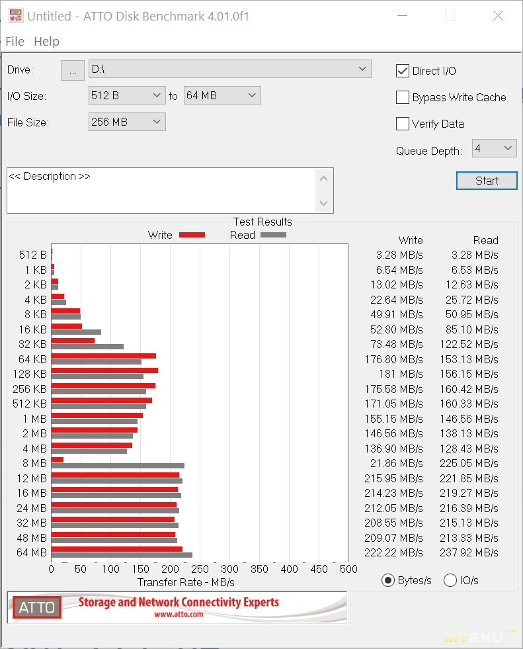The width and height of the screenshot is (523, 649).
Task: Open the 64 MB maximum I/O size dropdown
Action: 222,96
